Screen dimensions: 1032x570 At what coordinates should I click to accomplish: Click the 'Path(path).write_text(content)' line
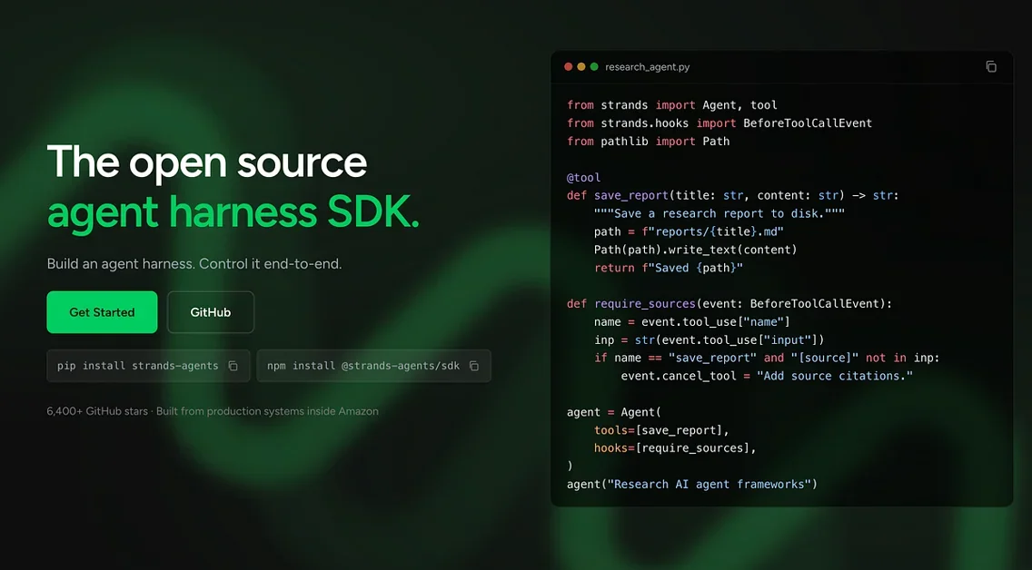click(696, 250)
